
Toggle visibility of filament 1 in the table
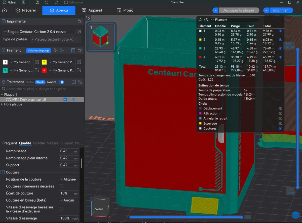(280, 31)
